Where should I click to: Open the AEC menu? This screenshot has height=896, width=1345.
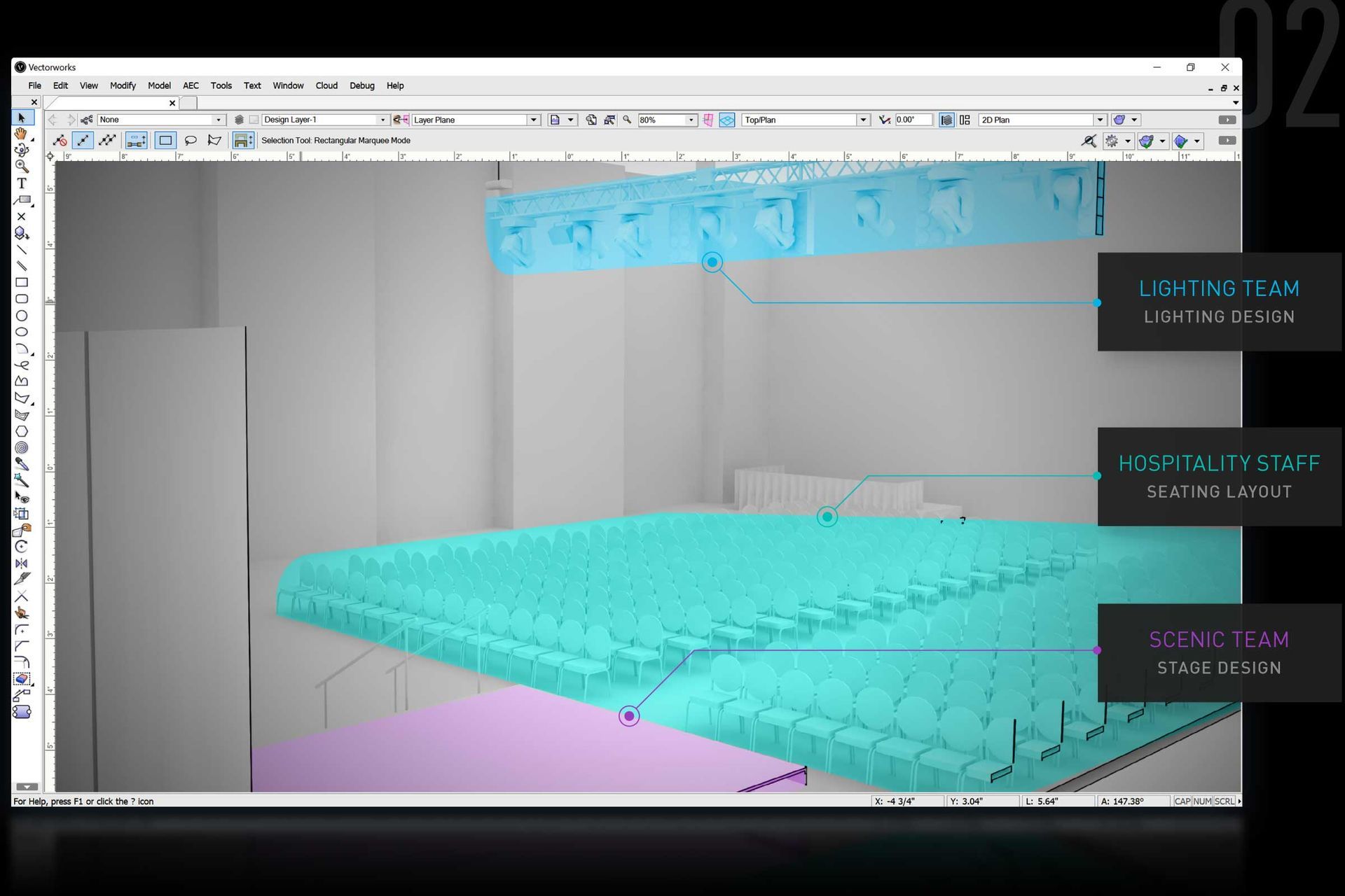click(191, 86)
